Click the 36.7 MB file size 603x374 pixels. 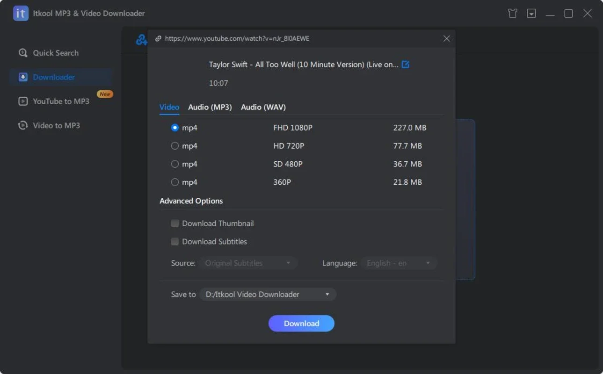(x=407, y=164)
